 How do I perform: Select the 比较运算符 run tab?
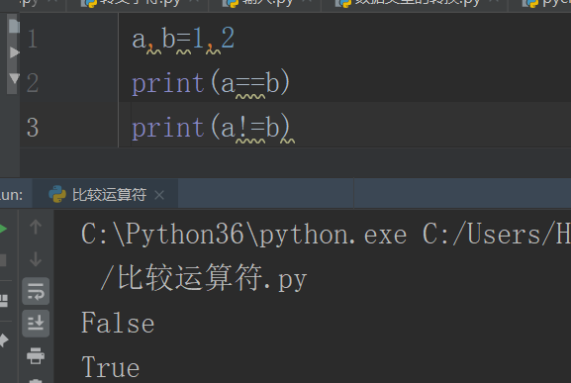105,194
